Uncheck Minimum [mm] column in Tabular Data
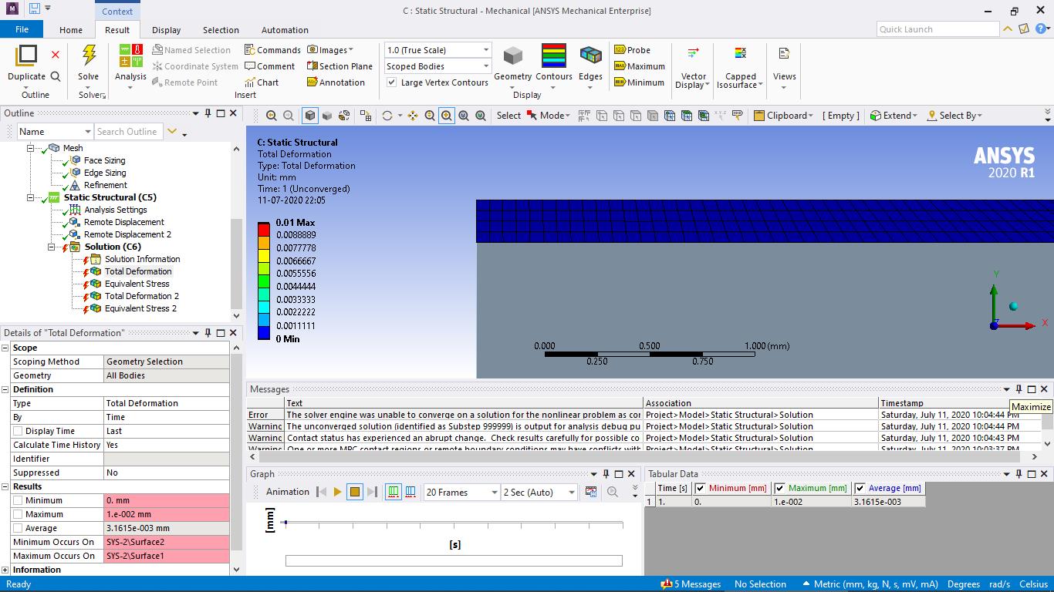 point(701,488)
